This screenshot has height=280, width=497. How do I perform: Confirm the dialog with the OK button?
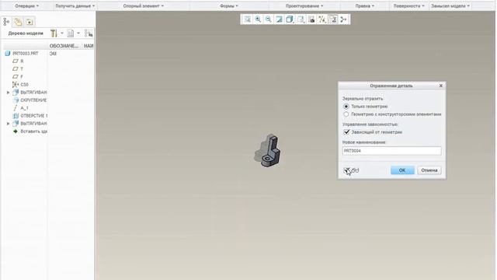tap(402, 170)
